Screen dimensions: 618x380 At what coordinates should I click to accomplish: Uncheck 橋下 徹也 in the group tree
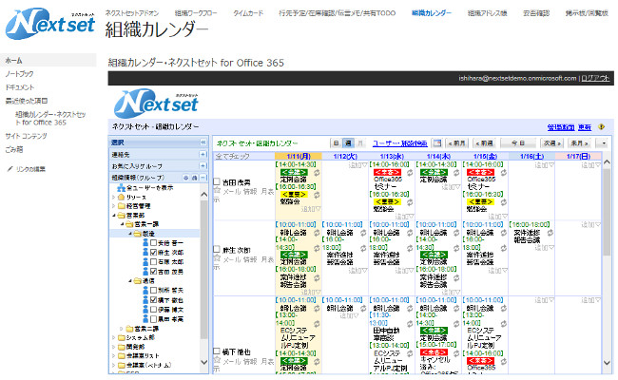(154, 300)
